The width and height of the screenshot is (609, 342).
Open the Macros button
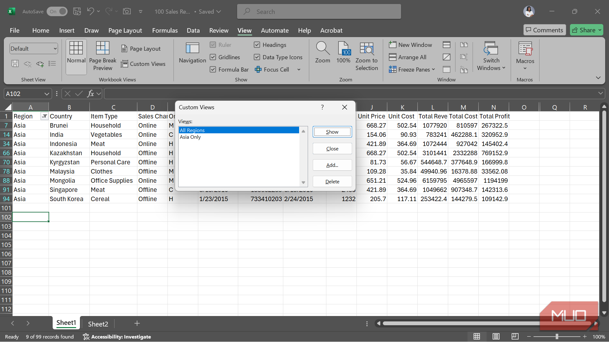tap(525, 56)
